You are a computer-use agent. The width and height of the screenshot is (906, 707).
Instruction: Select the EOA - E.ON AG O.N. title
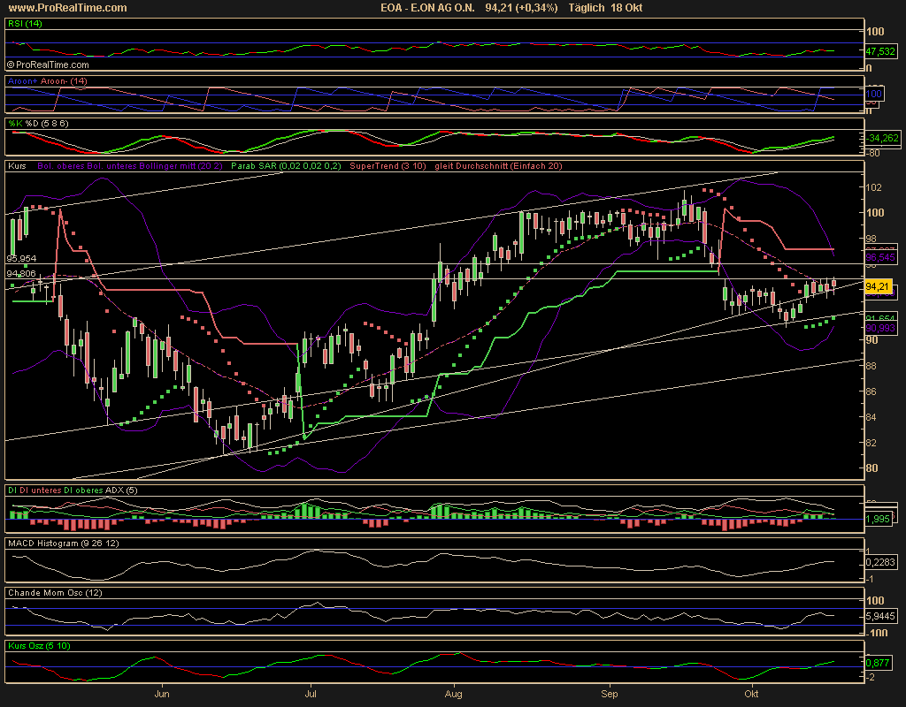[x=427, y=7]
